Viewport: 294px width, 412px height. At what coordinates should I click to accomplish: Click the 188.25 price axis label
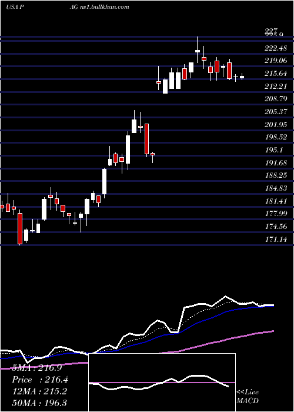[x=276, y=176]
